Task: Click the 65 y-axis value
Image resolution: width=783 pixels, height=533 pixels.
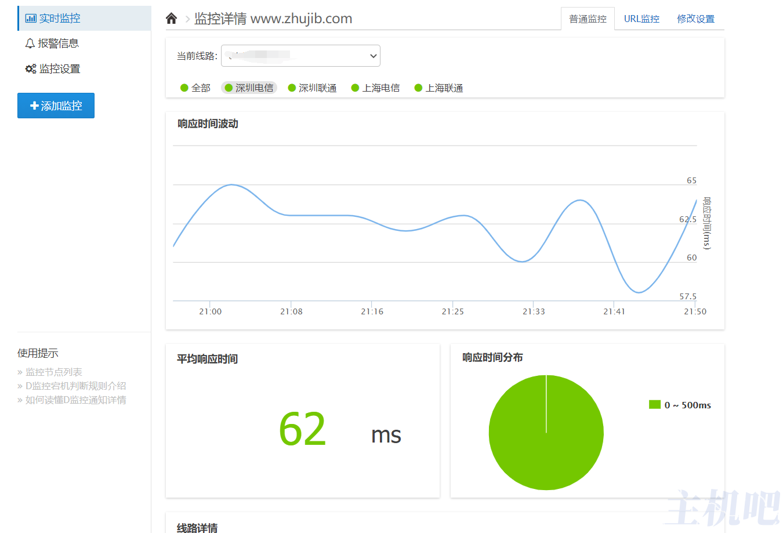Action: coord(691,180)
